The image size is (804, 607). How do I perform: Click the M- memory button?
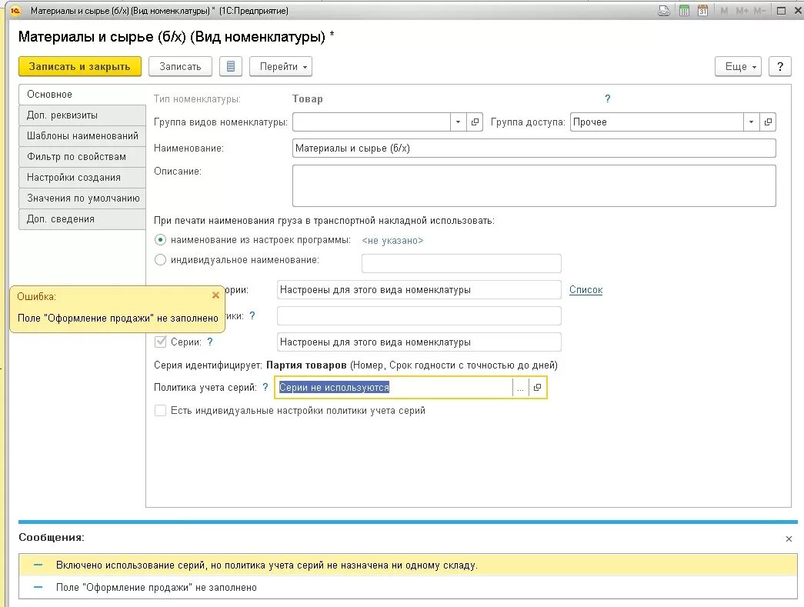[x=759, y=11]
